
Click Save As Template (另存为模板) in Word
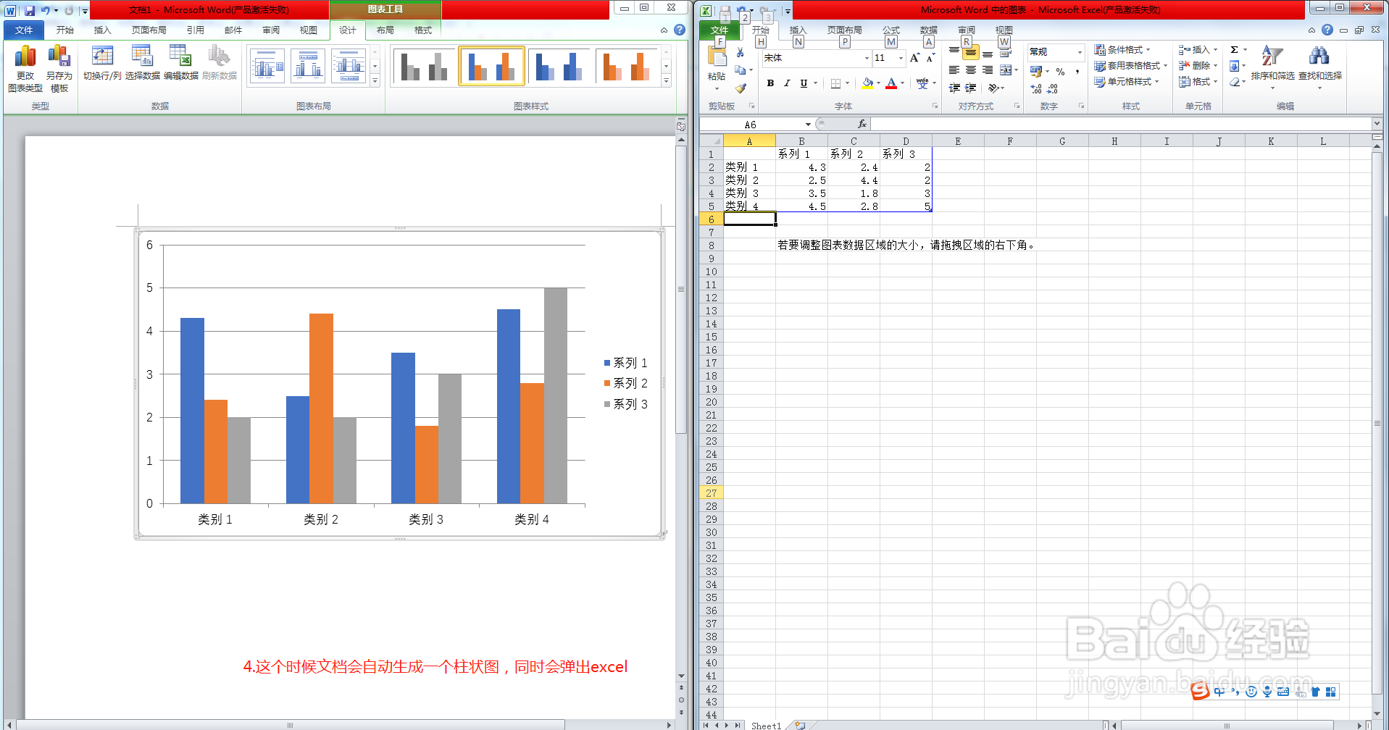tap(59, 69)
